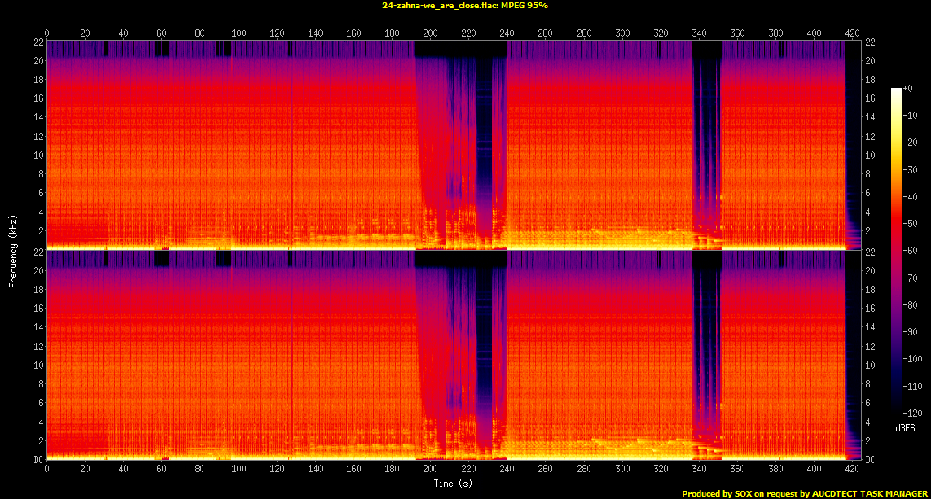Select the '-120' value on color scale
This screenshot has width=931, height=499.
pos(912,414)
